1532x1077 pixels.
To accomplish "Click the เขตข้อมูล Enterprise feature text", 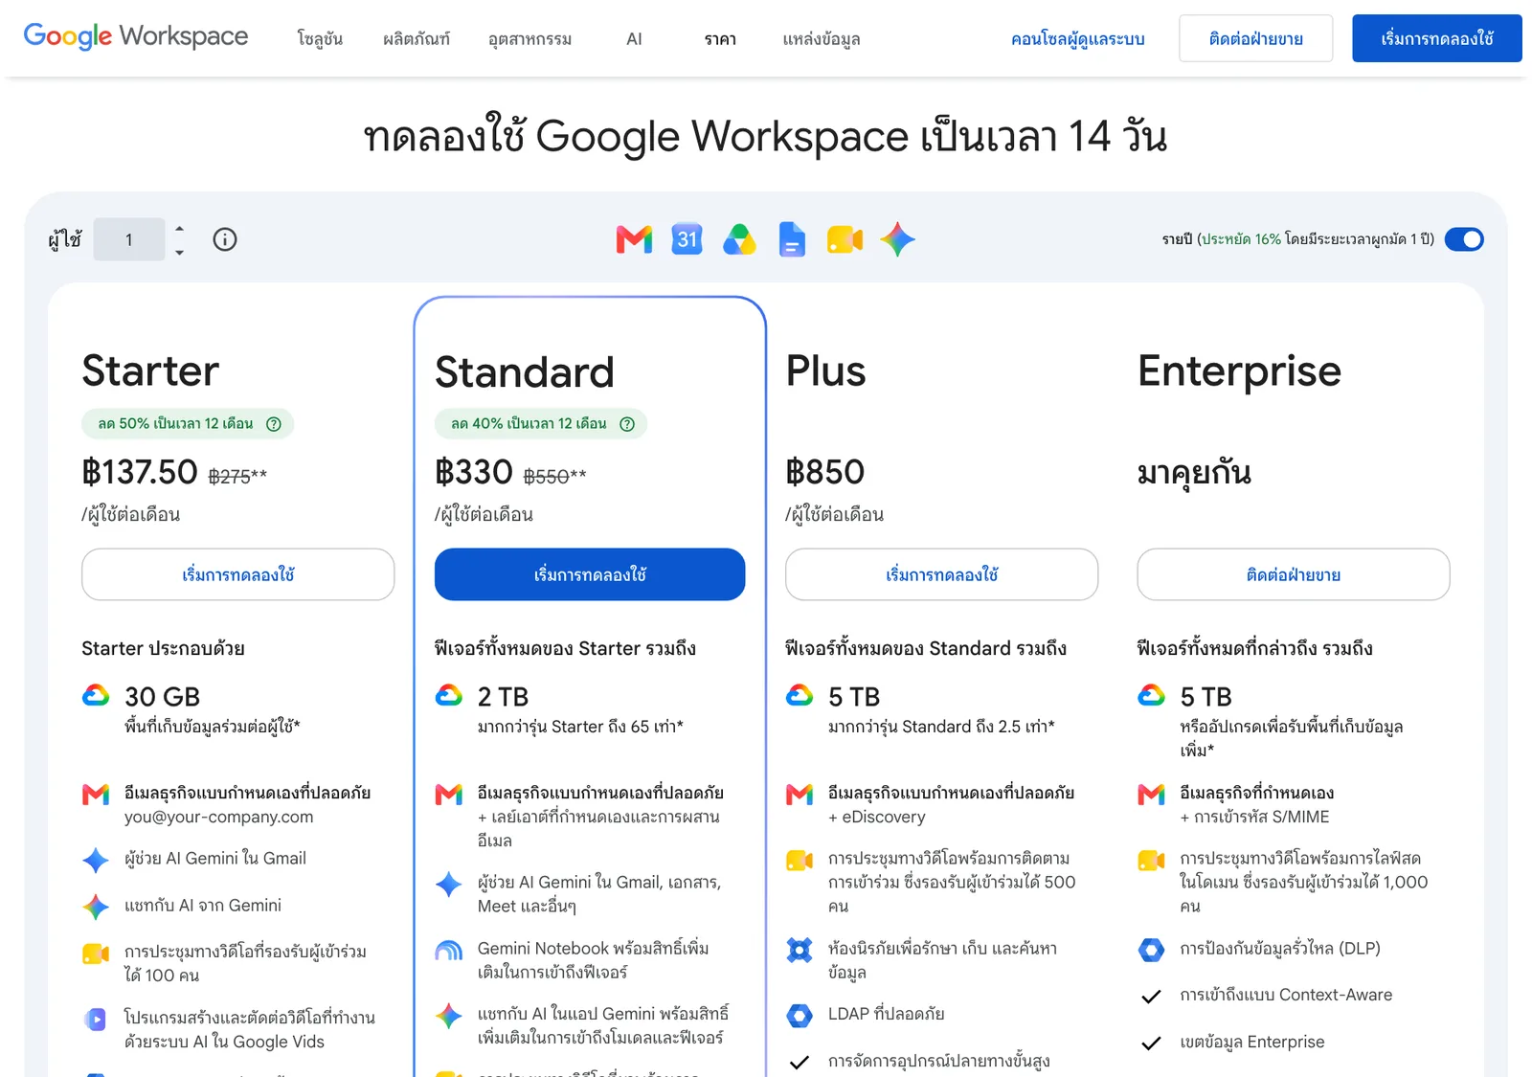I will (1252, 1042).
